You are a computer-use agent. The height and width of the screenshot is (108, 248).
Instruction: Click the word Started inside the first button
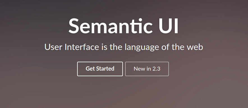click(105, 69)
